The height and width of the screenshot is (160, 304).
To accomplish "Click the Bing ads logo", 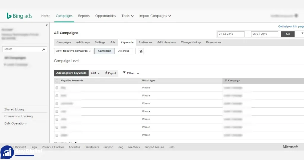I will [x=19, y=16].
